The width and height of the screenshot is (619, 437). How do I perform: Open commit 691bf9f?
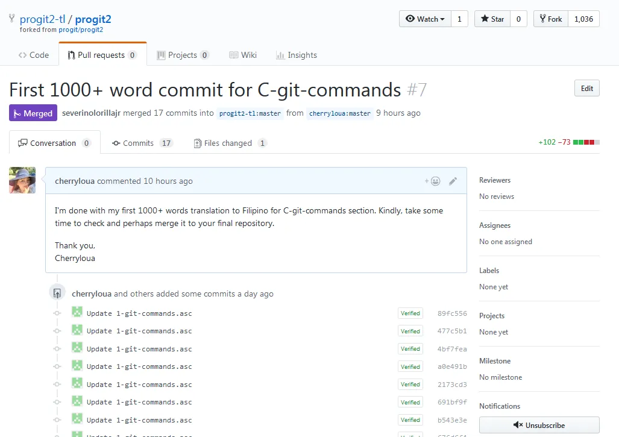(452, 402)
